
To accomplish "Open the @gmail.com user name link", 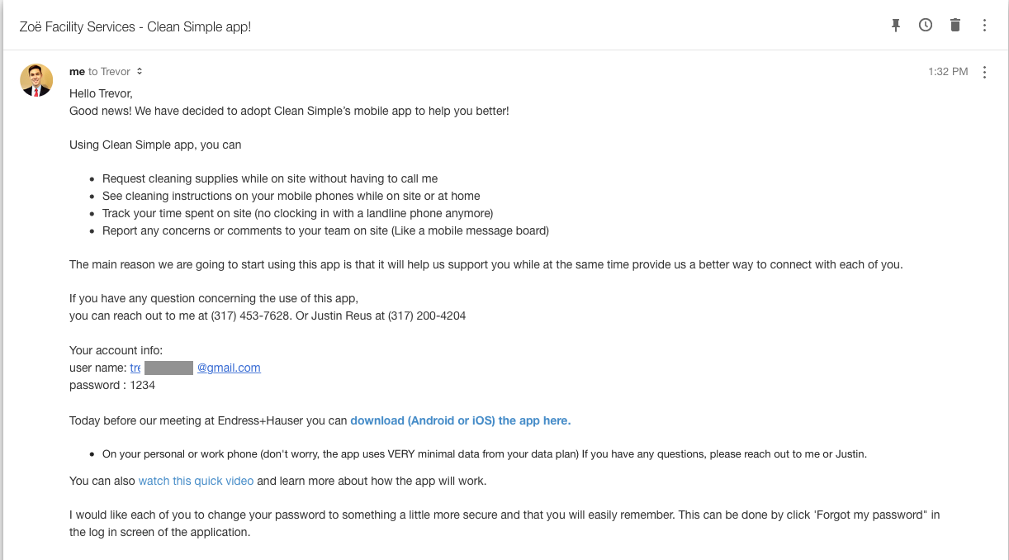I will (x=229, y=368).
